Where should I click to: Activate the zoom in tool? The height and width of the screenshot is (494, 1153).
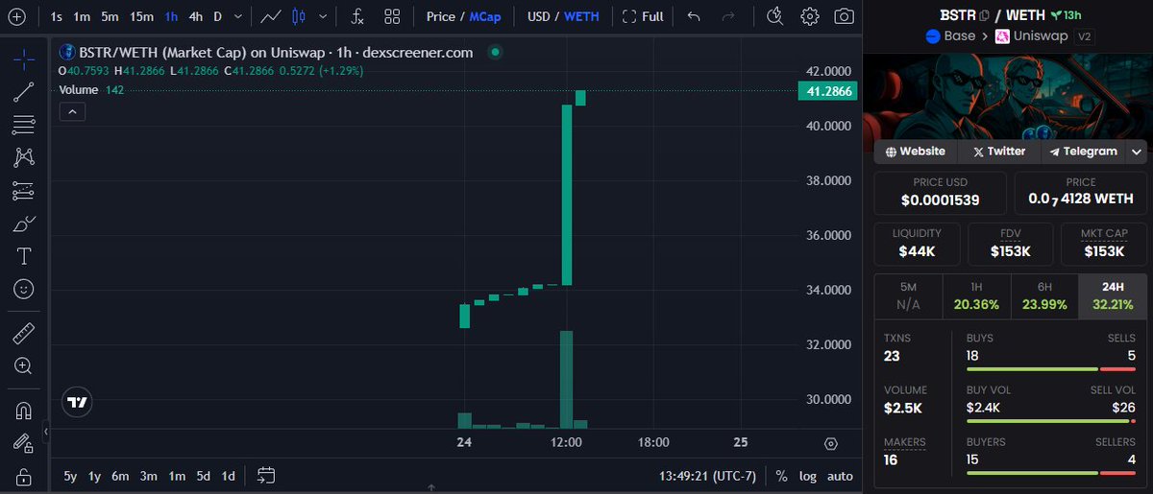pos(24,365)
